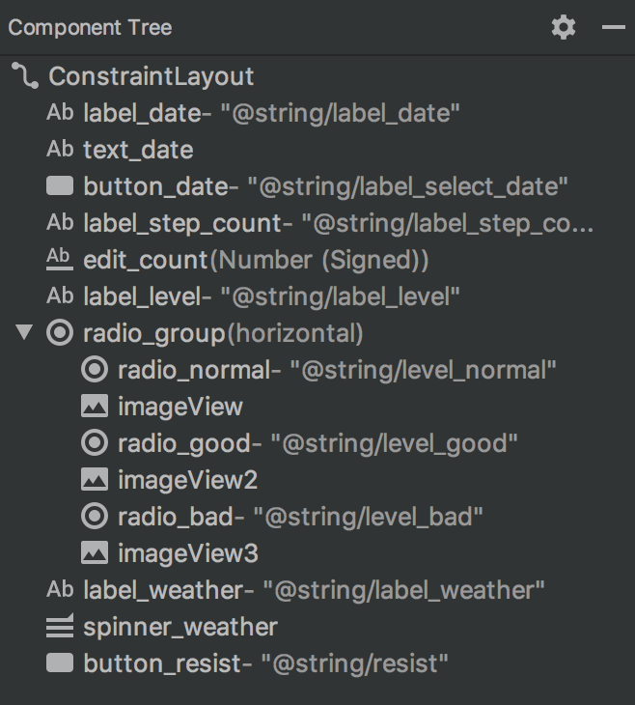Click the TextView icon beside label_weather

pos(60,589)
